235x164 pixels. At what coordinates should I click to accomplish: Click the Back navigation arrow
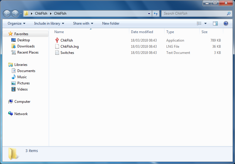[x=7, y=13]
